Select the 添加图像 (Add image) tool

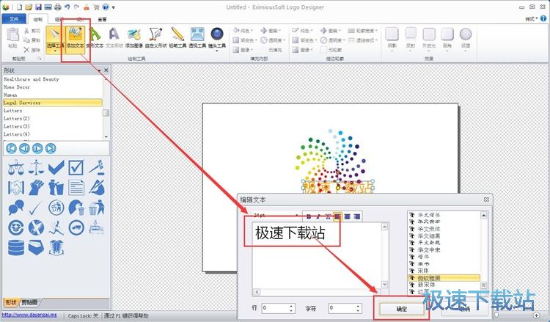pos(134,38)
